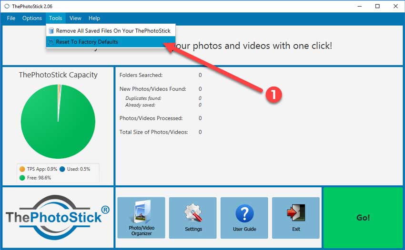Image resolution: width=405 pixels, height=250 pixels.
Task: Click the 'Total Size of Photos/Videos:' label
Action: 154,132
